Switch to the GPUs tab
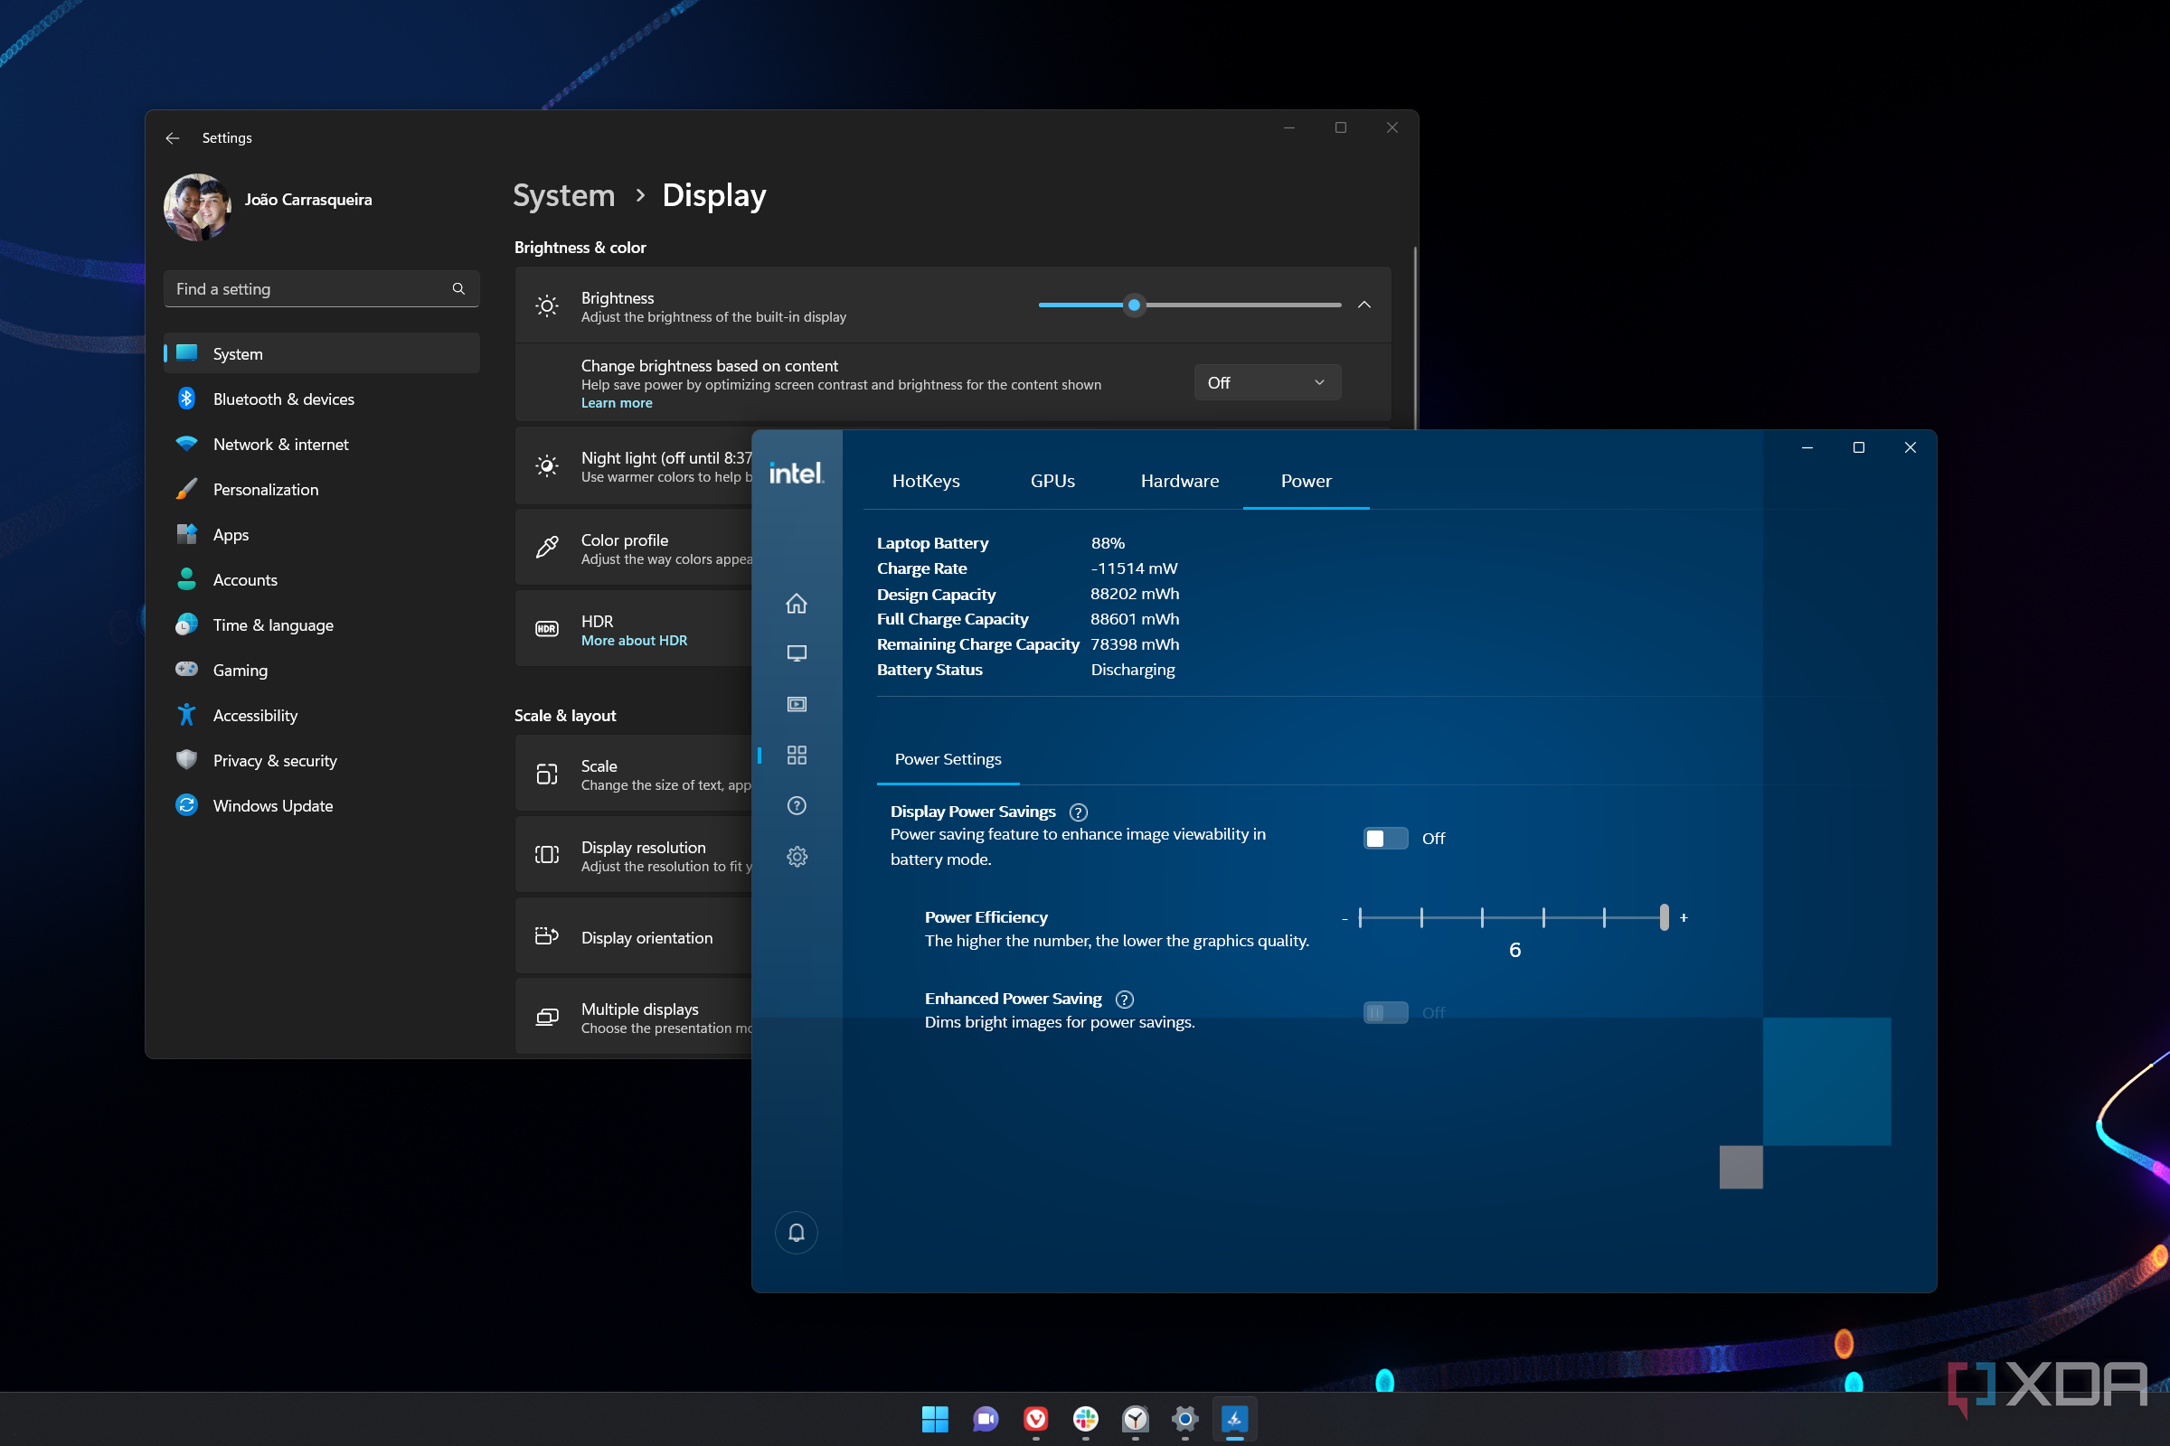Viewport: 2170px width, 1446px height. pos(1051,481)
